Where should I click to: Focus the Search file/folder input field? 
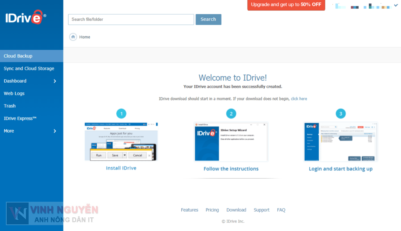click(x=131, y=20)
